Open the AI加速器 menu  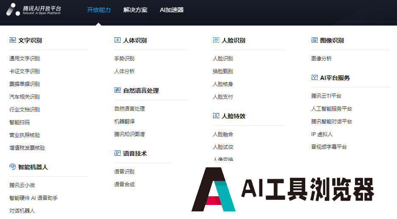(172, 10)
